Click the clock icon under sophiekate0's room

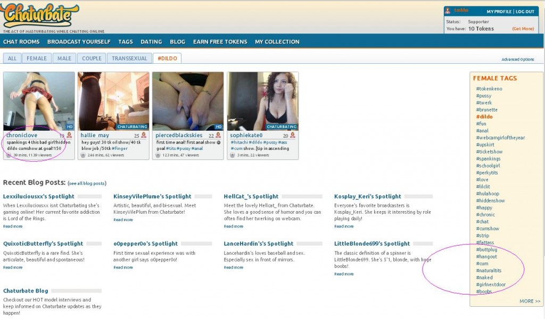[x=233, y=155]
